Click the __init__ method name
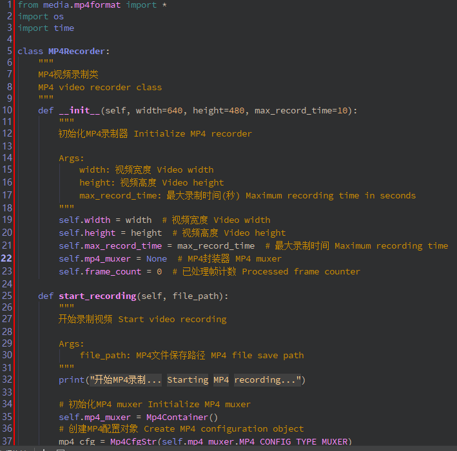The image size is (457, 451). click(79, 110)
